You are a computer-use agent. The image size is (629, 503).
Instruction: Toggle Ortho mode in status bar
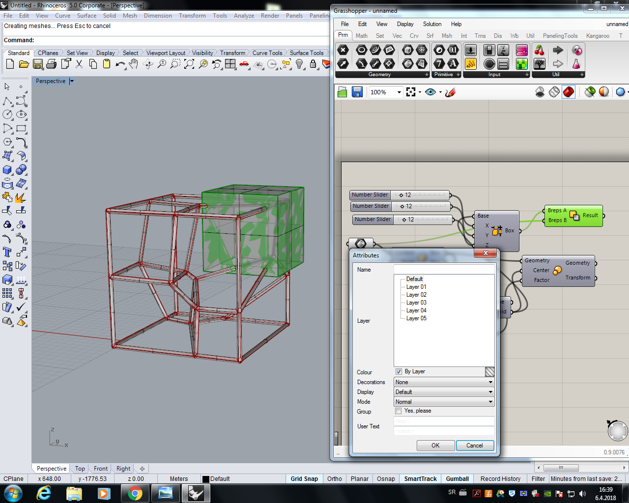[335, 479]
